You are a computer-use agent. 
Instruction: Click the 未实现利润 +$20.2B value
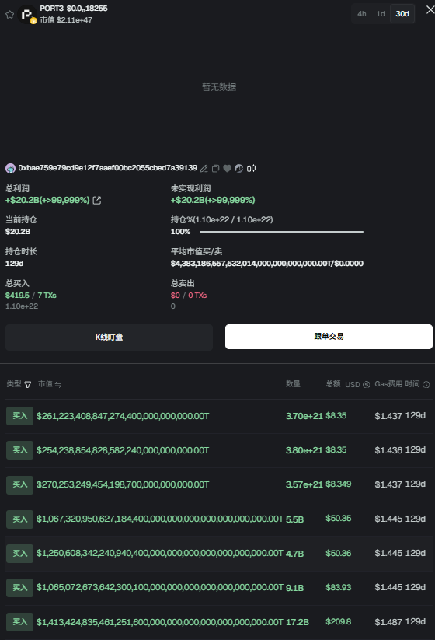[x=213, y=200]
